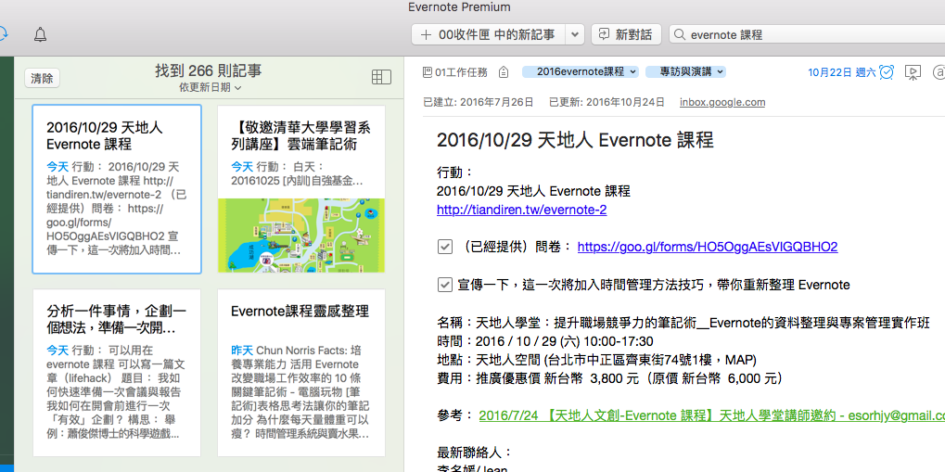The image size is (945, 472).
Task: Click the note title in editor
Action: 575,140
